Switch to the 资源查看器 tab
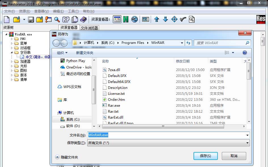 [x=69, y=27]
